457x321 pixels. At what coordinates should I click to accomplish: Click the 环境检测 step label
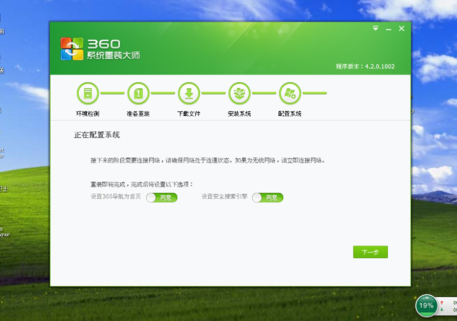pos(87,114)
